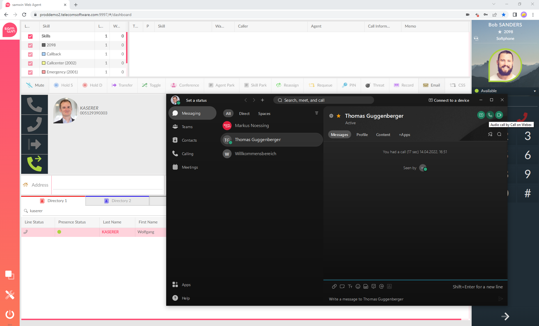539x326 pixels.
Task: Open Set a status in Webex
Action: tap(196, 100)
